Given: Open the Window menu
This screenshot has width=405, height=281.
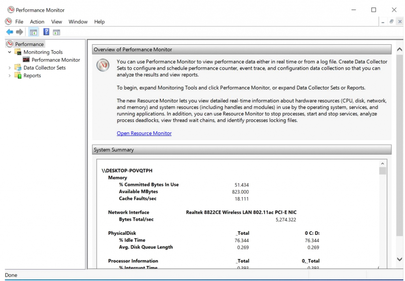Looking at the screenshot, I should coord(78,22).
